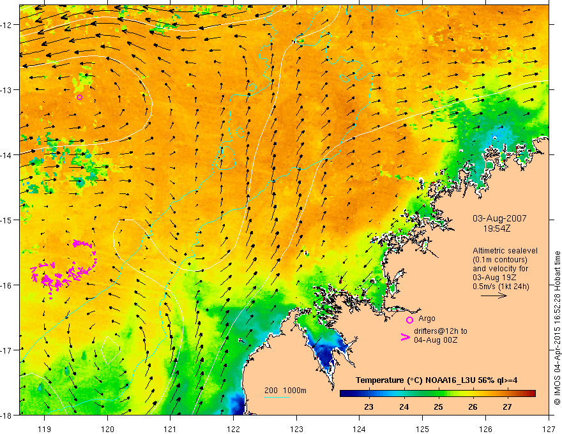
Task: Click the longitude axis label 122
Action: 233,429
